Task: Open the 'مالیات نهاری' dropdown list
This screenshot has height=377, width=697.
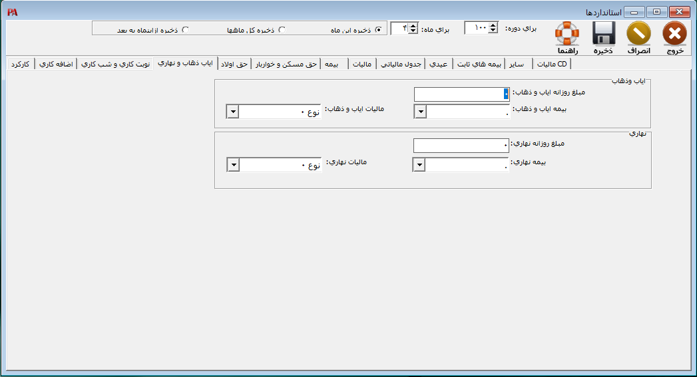Action: pyautogui.click(x=232, y=164)
